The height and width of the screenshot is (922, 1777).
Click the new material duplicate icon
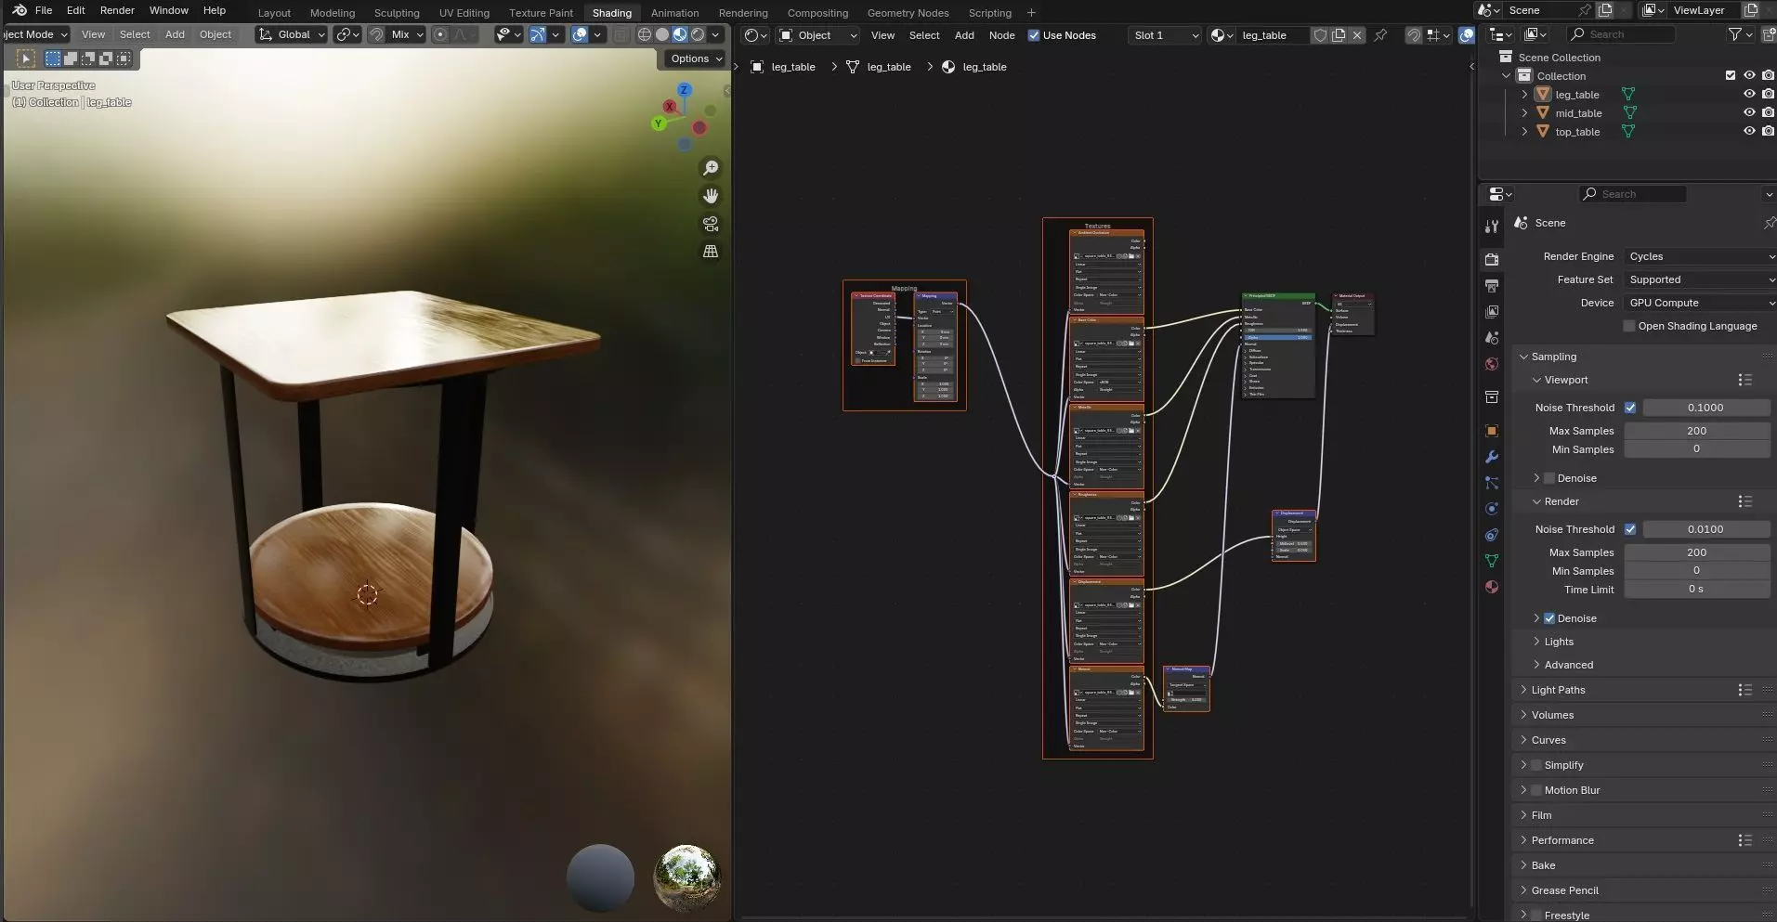pyautogui.click(x=1339, y=35)
